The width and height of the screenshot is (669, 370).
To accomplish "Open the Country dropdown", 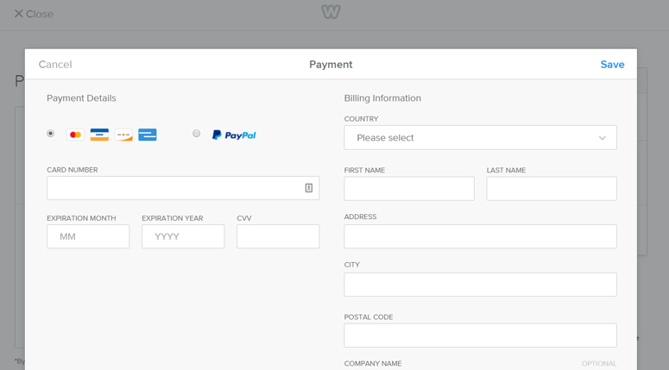I will pos(481,138).
